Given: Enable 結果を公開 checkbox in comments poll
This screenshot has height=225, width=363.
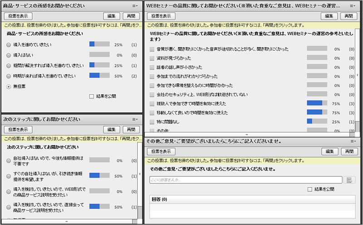Looking at the screenshot, I should pyautogui.click(x=310, y=189).
